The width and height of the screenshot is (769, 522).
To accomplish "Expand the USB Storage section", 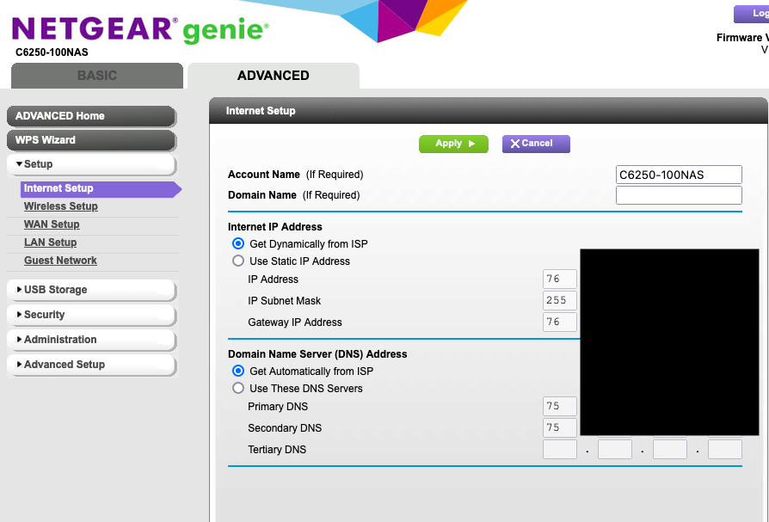I will 91,290.
